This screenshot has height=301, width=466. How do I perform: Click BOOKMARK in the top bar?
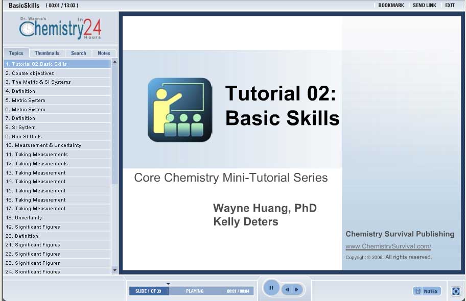tap(391, 5)
